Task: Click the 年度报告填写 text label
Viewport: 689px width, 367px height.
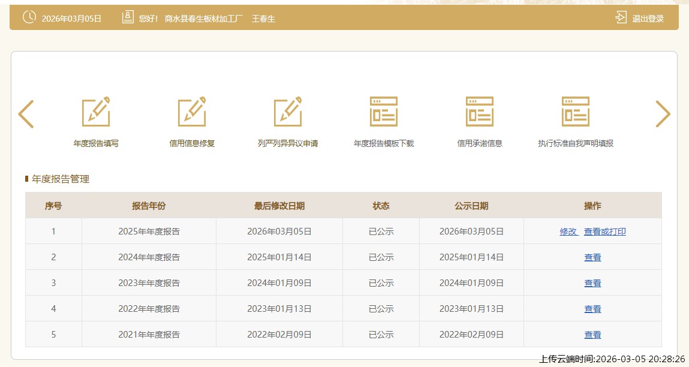Action: coord(96,144)
